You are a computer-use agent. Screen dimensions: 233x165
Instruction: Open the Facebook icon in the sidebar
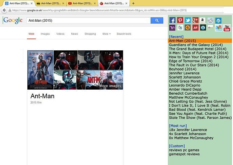pos(172,20)
